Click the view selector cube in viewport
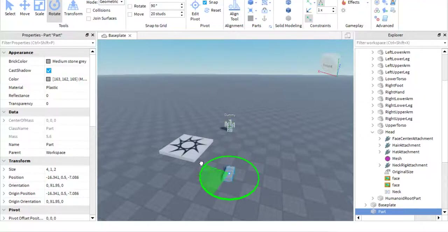448x232 pixels. pos(329,65)
